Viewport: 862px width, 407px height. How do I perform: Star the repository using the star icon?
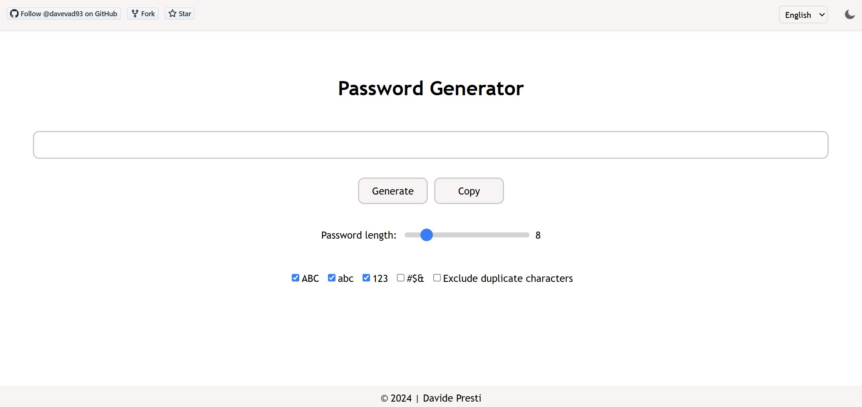tap(172, 14)
